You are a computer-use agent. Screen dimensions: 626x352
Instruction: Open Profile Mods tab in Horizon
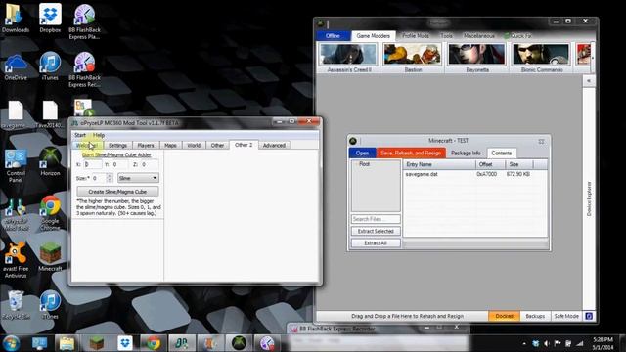click(416, 36)
